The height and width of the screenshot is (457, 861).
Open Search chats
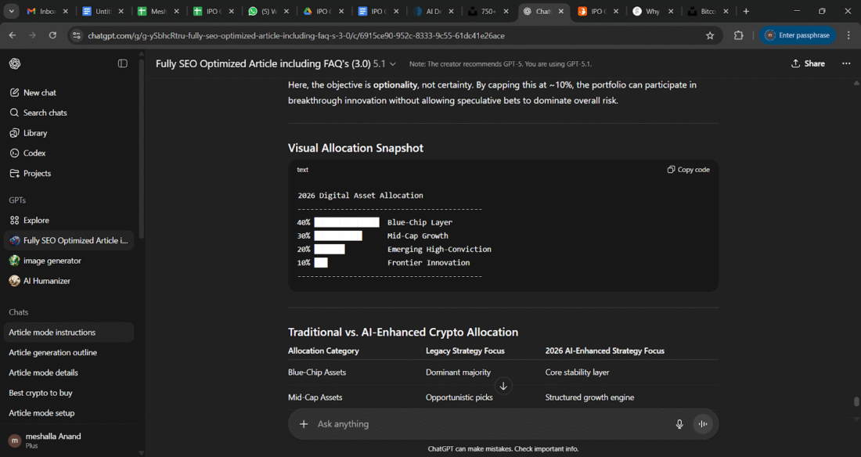coord(45,113)
